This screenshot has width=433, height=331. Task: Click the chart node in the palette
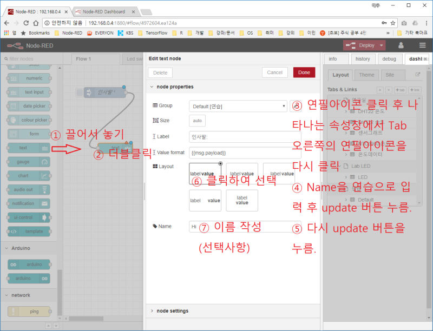[x=28, y=176]
